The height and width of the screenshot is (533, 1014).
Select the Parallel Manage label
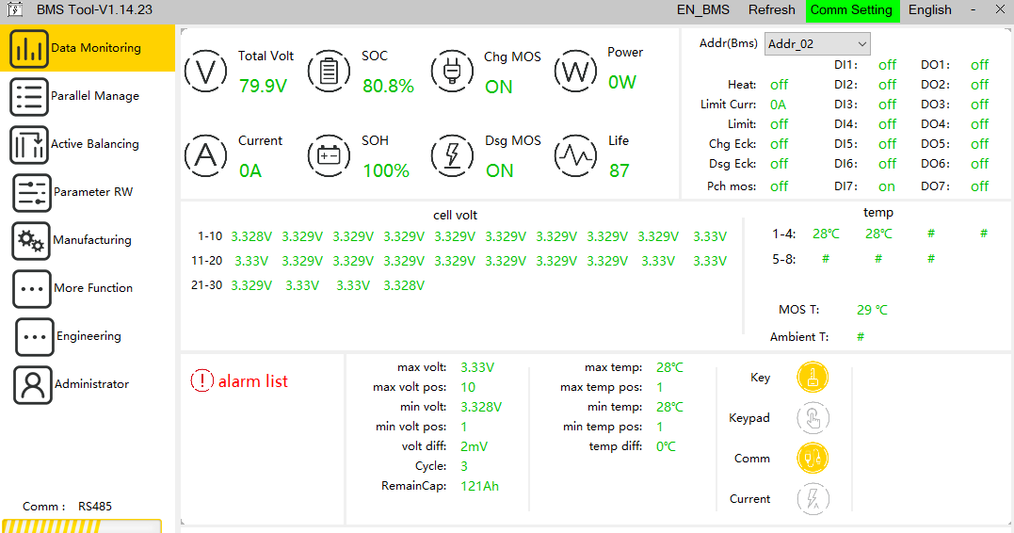tap(95, 96)
